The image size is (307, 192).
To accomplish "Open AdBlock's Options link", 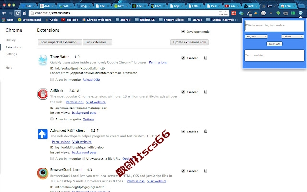I will [x=88, y=119].
